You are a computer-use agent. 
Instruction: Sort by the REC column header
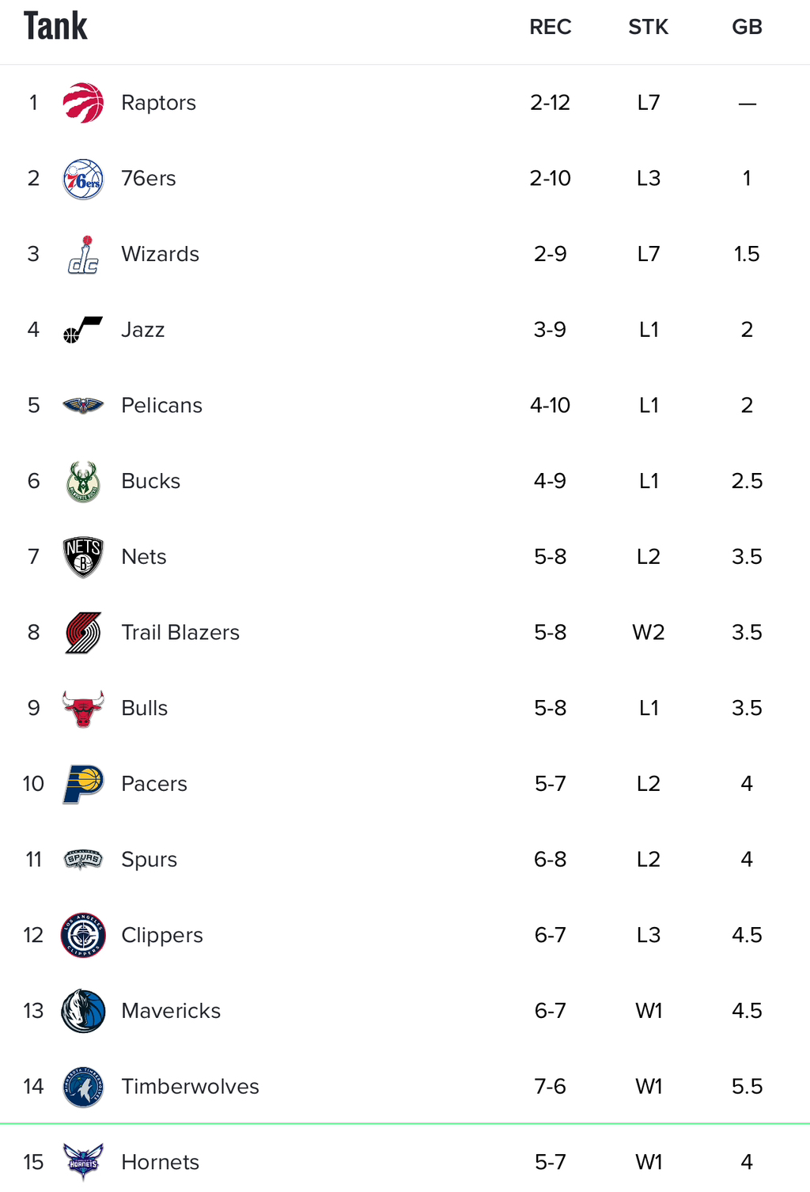point(551,27)
